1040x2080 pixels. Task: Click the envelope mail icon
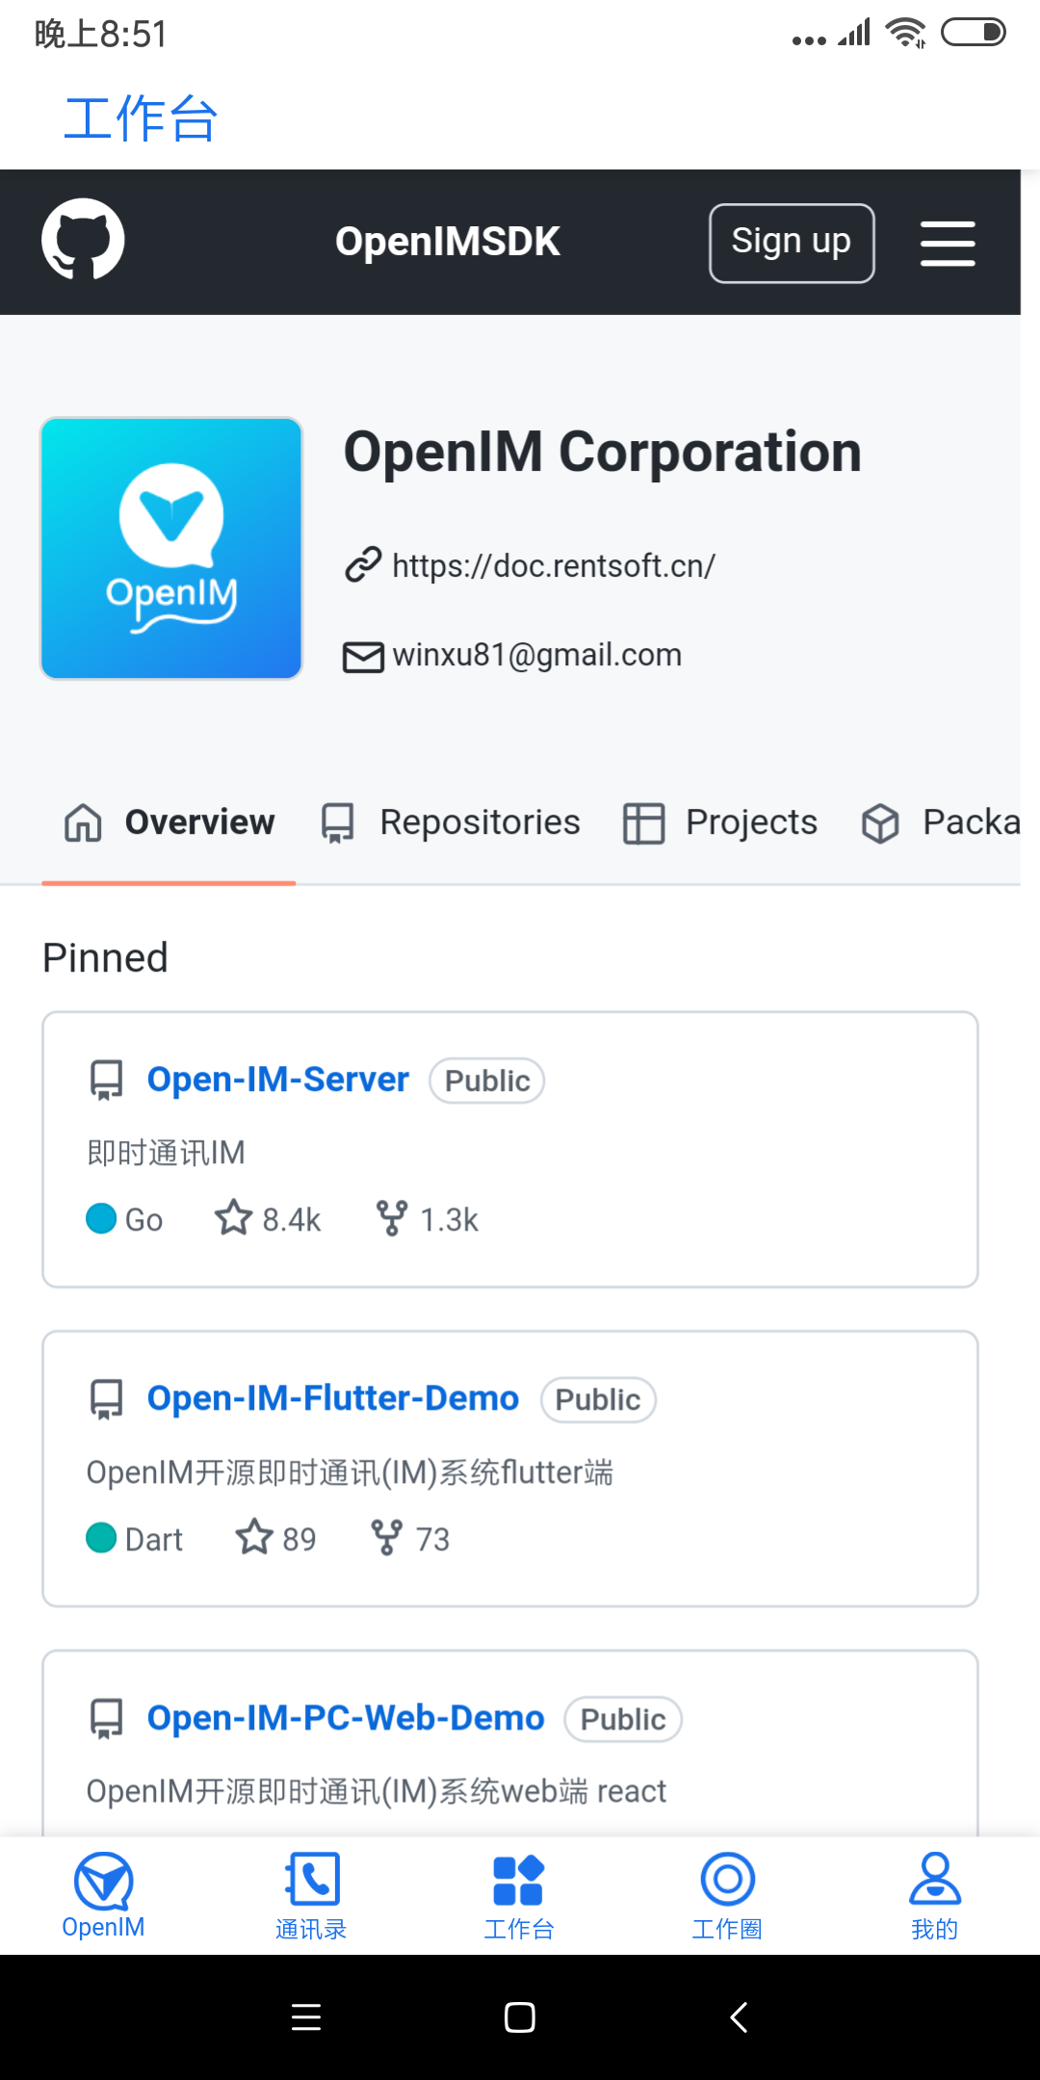click(364, 657)
